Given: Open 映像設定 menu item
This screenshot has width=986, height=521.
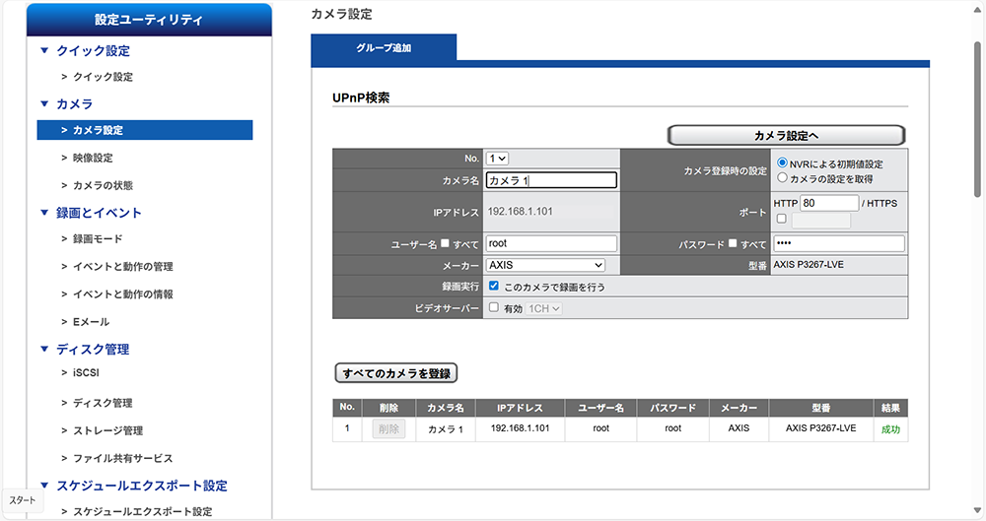Looking at the screenshot, I should click(x=93, y=158).
